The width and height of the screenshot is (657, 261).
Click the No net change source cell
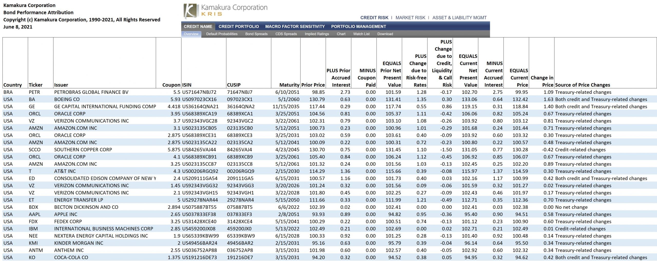571,207
